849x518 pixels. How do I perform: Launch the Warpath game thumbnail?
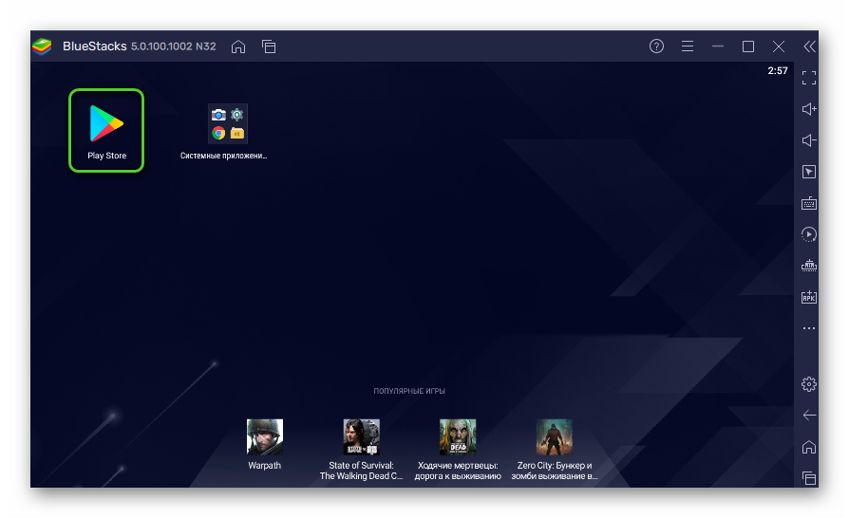pyautogui.click(x=264, y=437)
